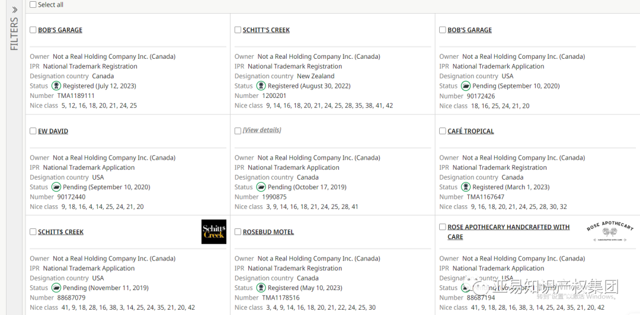
Task: Click the Rose Apothecary logo thumbnail
Action: (x=610, y=231)
